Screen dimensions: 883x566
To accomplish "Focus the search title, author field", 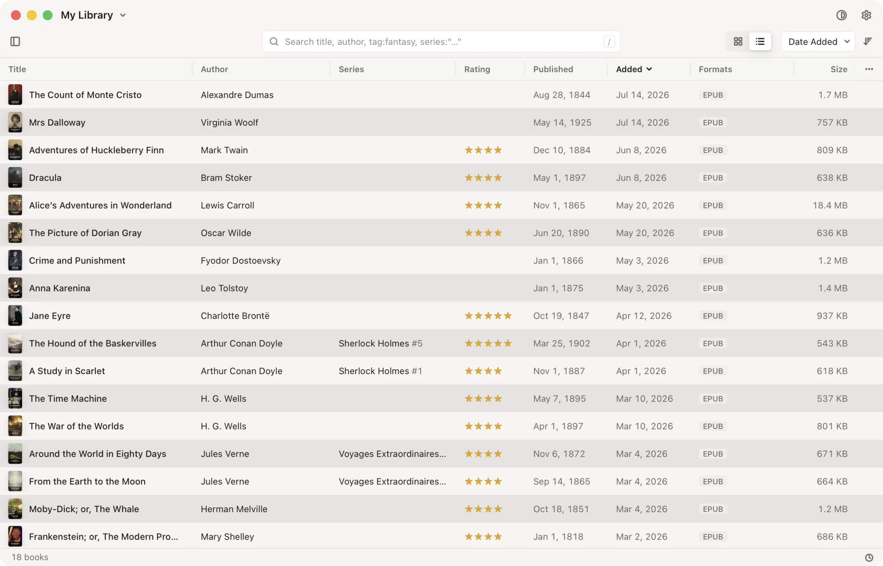I will (441, 41).
